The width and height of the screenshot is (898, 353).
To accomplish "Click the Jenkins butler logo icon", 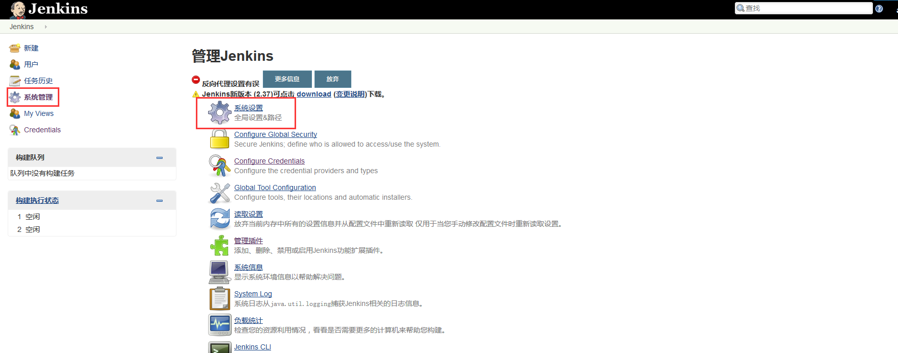I will (x=17, y=10).
